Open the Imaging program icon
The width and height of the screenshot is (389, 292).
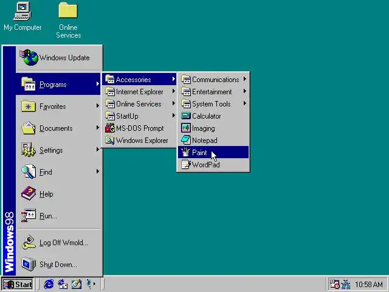[x=186, y=128]
